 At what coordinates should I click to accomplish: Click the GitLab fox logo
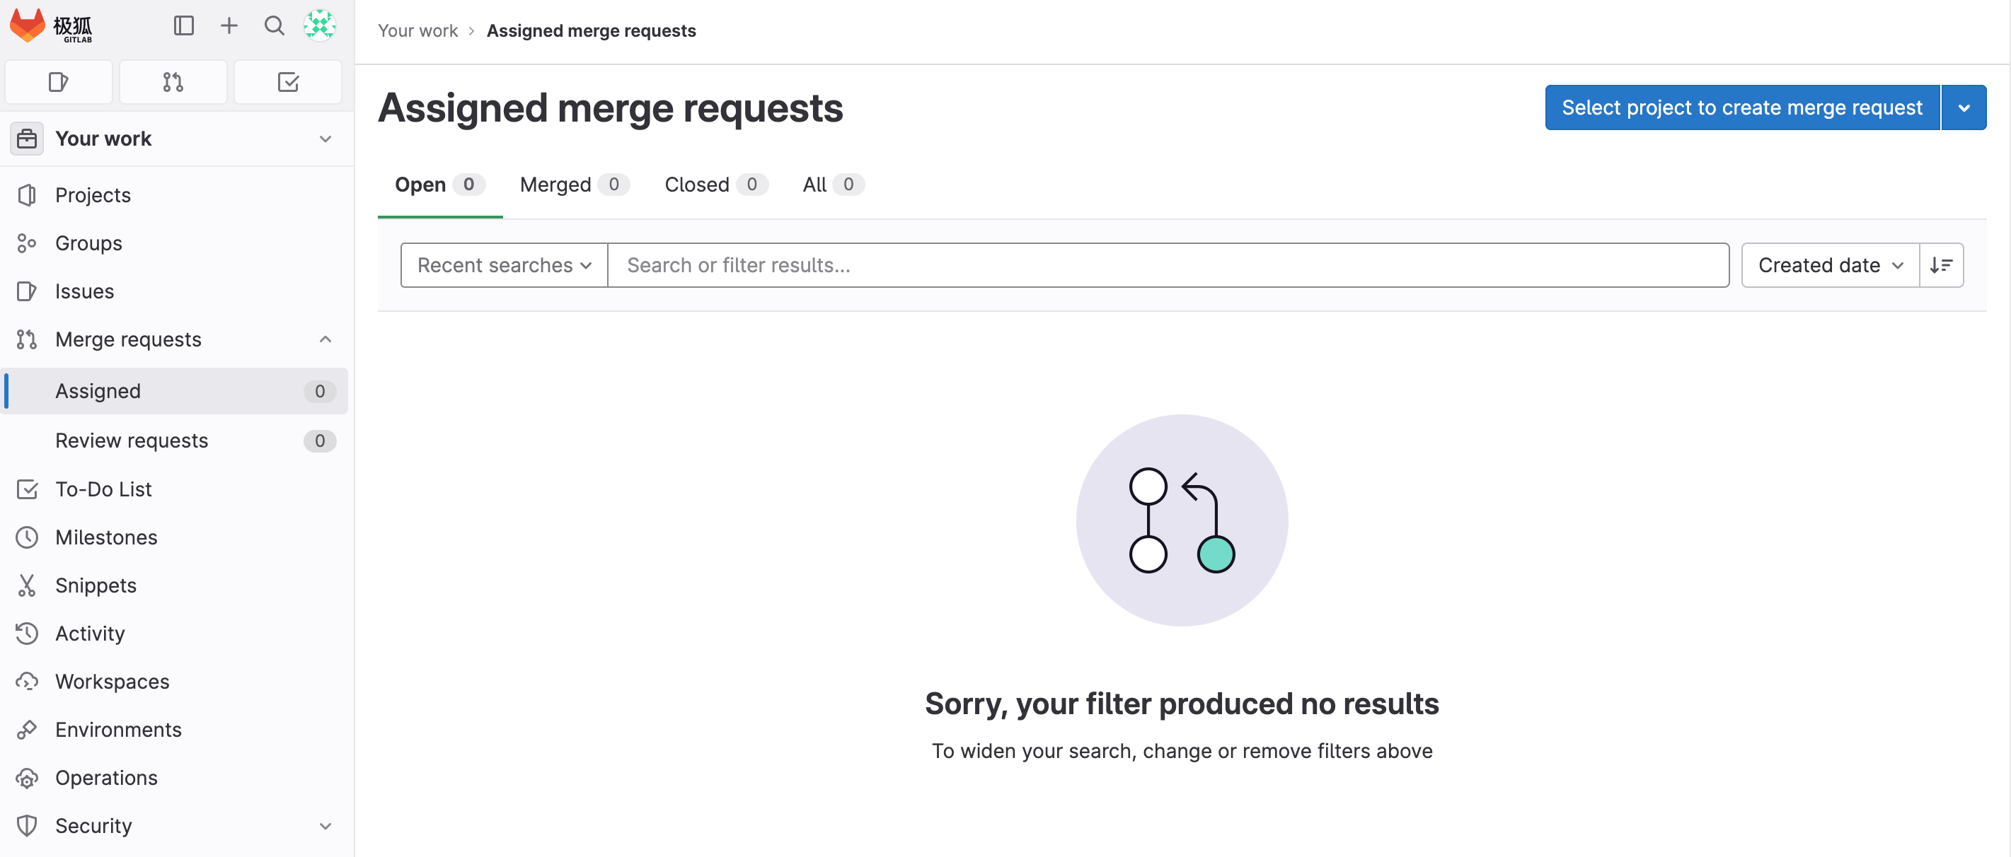[x=28, y=25]
